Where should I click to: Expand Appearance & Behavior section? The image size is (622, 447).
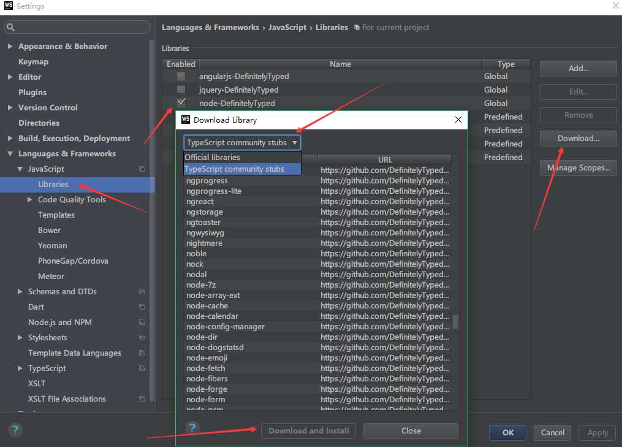coord(10,46)
